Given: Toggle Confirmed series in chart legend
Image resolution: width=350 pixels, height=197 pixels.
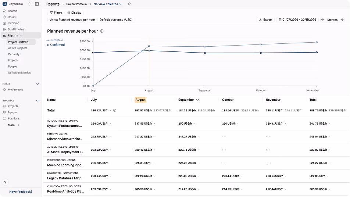Looking at the screenshot, I should (x=56, y=45).
